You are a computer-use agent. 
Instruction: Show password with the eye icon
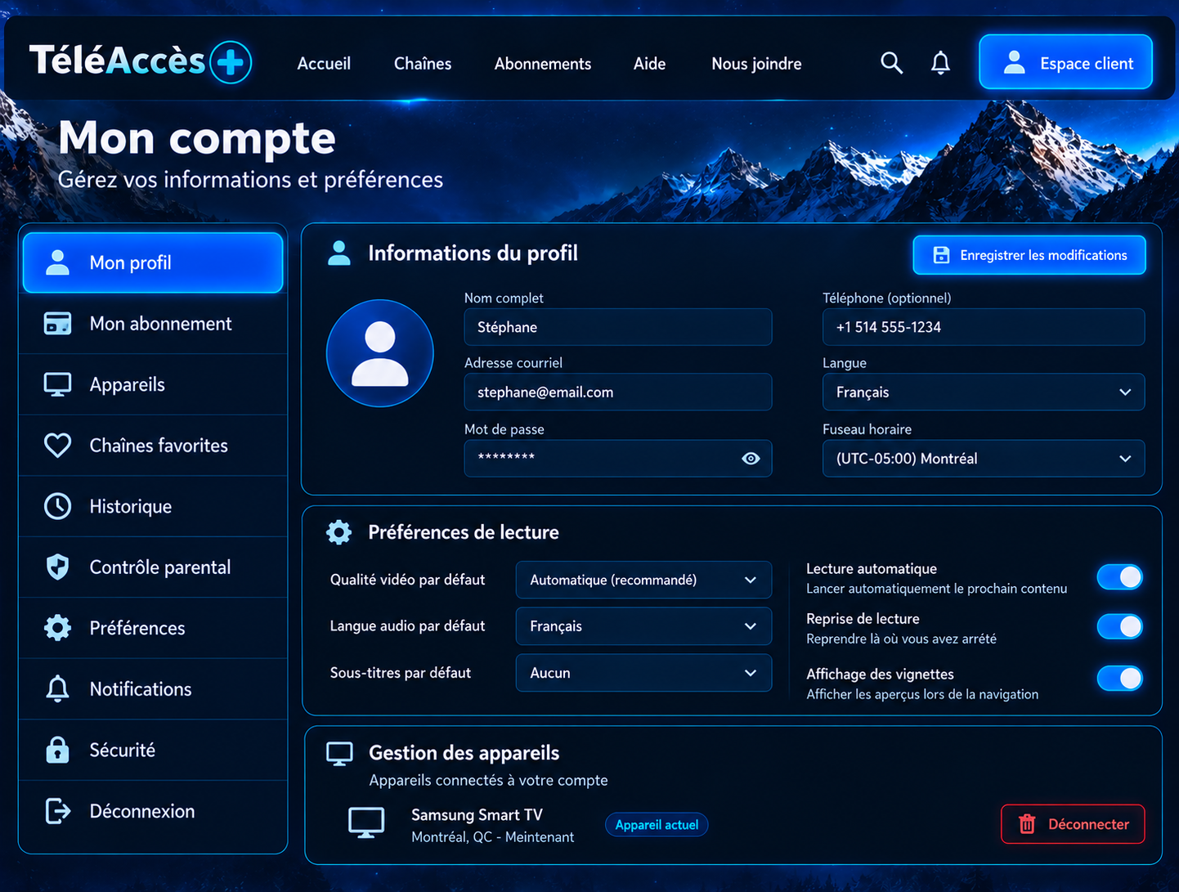751,459
